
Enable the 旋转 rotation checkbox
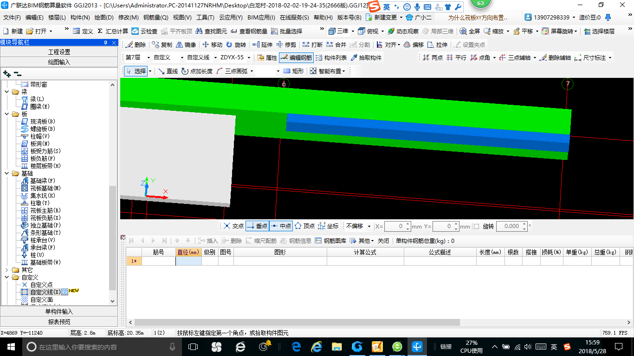(x=476, y=226)
